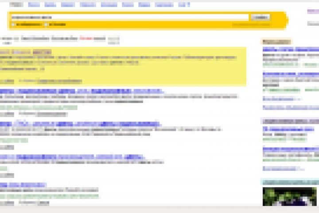Image resolution: width=319 pixels, height=213 pixels.
Task: Open the small link inside the yellow search bar
Action: 251,25
